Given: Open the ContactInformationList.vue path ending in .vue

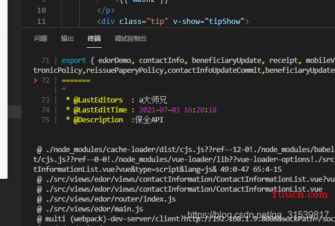Looking at the screenshot, I should pos(184,189).
